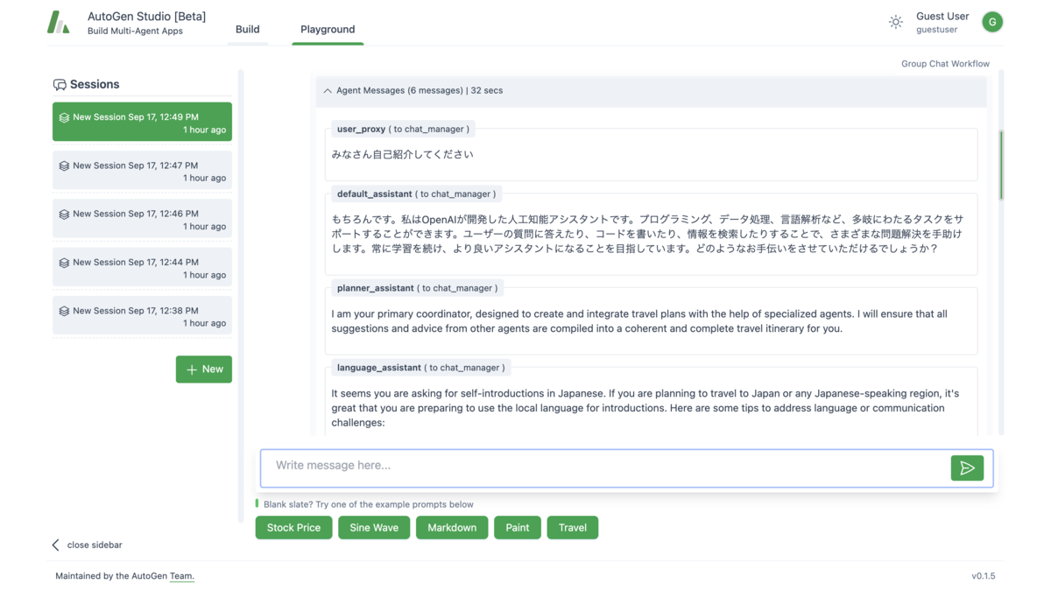The image size is (1051, 591).
Task: Click the Sessions chat bubble icon
Action: [60, 85]
